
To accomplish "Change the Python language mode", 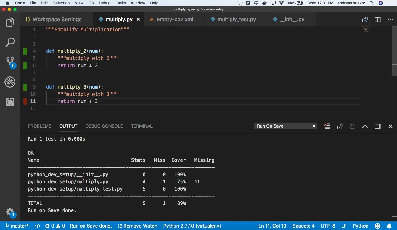I will pos(360,226).
